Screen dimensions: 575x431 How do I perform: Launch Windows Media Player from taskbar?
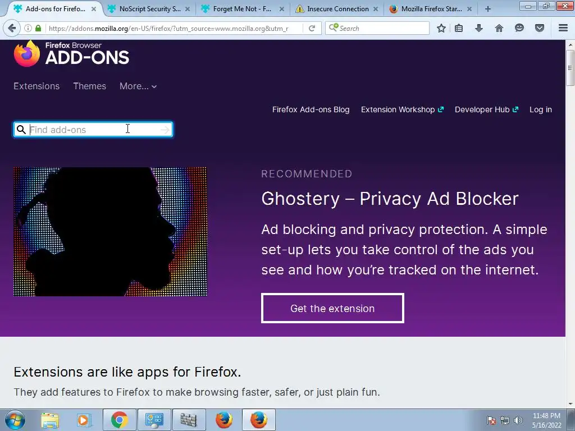[83, 420]
